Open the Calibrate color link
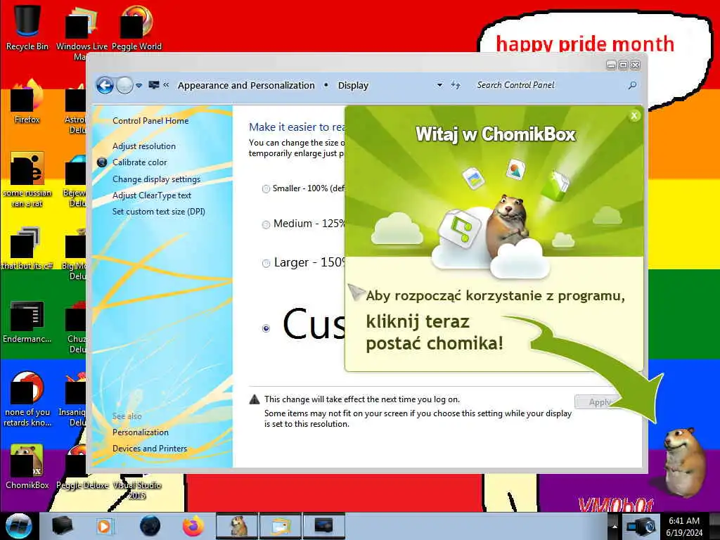Image resolution: width=720 pixels, height=540 pixels. 140,162
